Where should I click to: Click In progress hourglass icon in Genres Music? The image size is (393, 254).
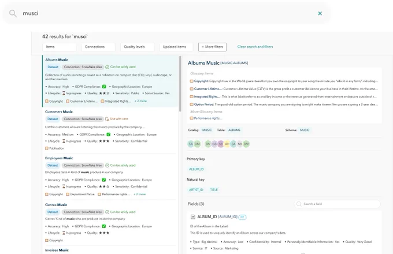(64, 233)
